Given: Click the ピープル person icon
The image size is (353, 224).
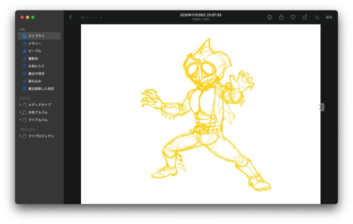Looking at the screenshot, I should (x=24, y=51).
